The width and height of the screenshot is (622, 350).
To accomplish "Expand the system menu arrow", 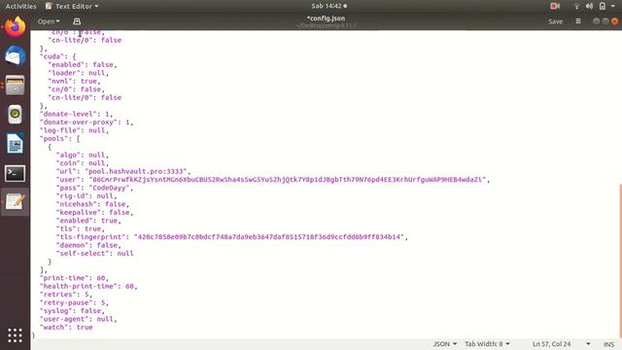I will tap(612, 6).
